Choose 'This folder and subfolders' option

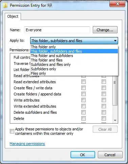(x=74, y=56)
